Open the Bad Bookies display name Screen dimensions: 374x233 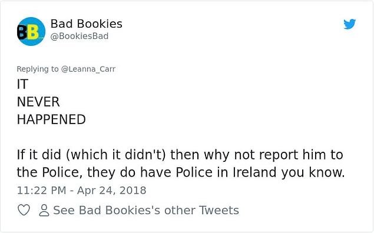pos(87,24)
